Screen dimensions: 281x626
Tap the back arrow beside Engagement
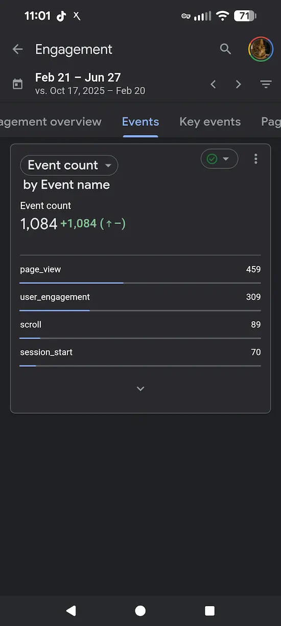(18, 49)
